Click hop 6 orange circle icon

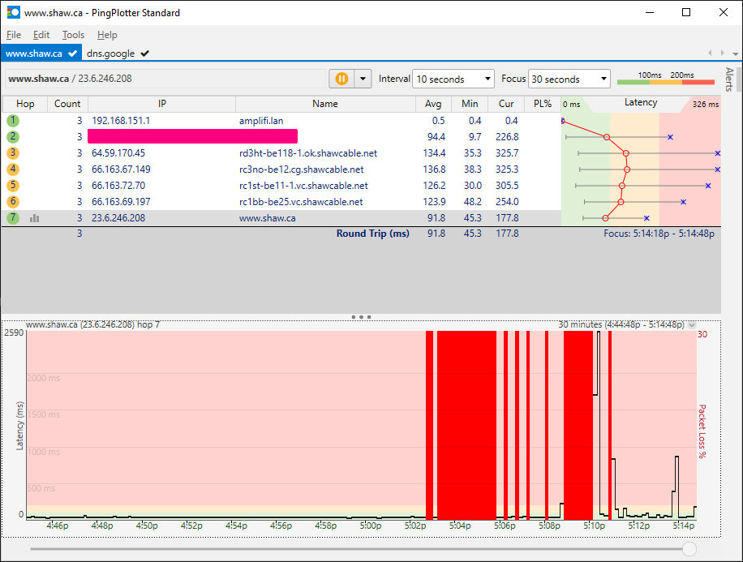click(x=13, y=202)
